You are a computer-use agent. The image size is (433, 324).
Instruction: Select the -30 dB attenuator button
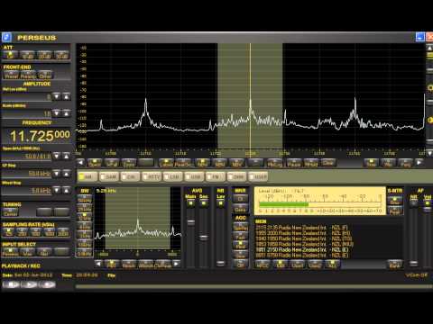pos(61,55)
